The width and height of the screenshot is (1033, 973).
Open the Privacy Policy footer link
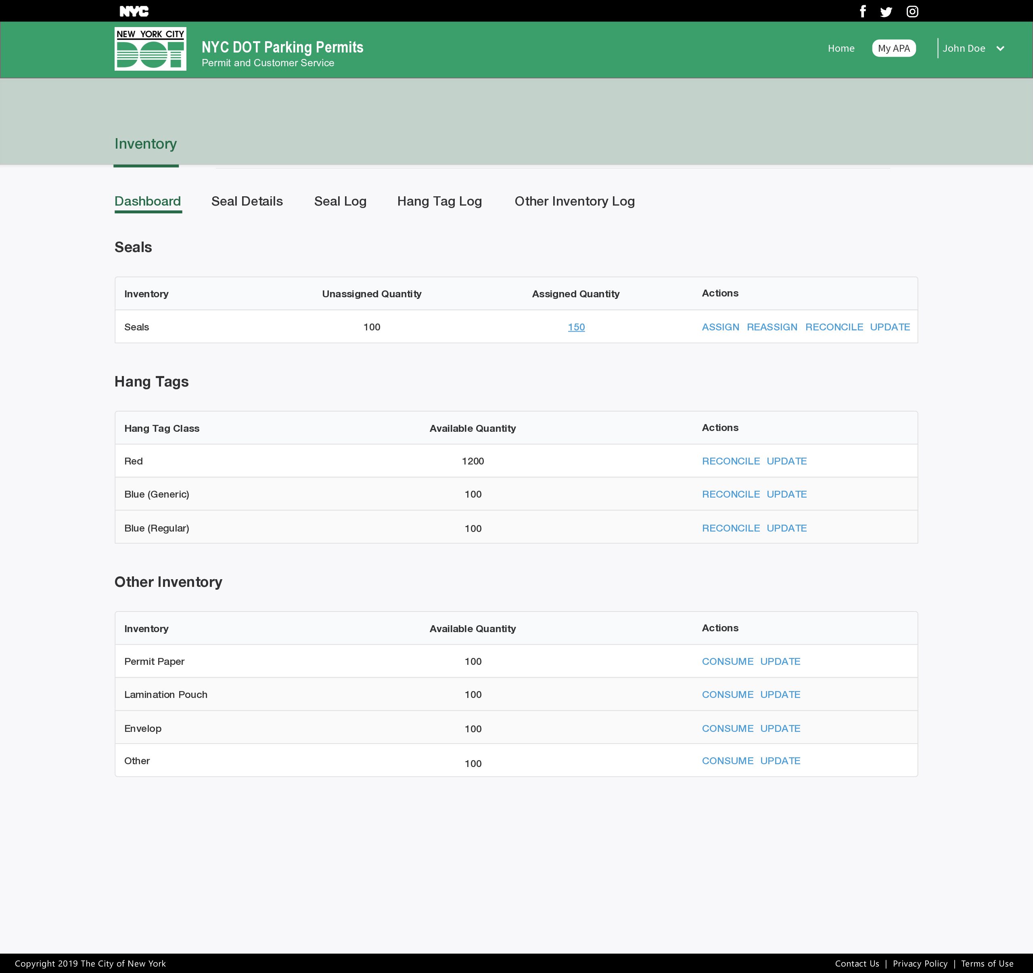(920, 964)
